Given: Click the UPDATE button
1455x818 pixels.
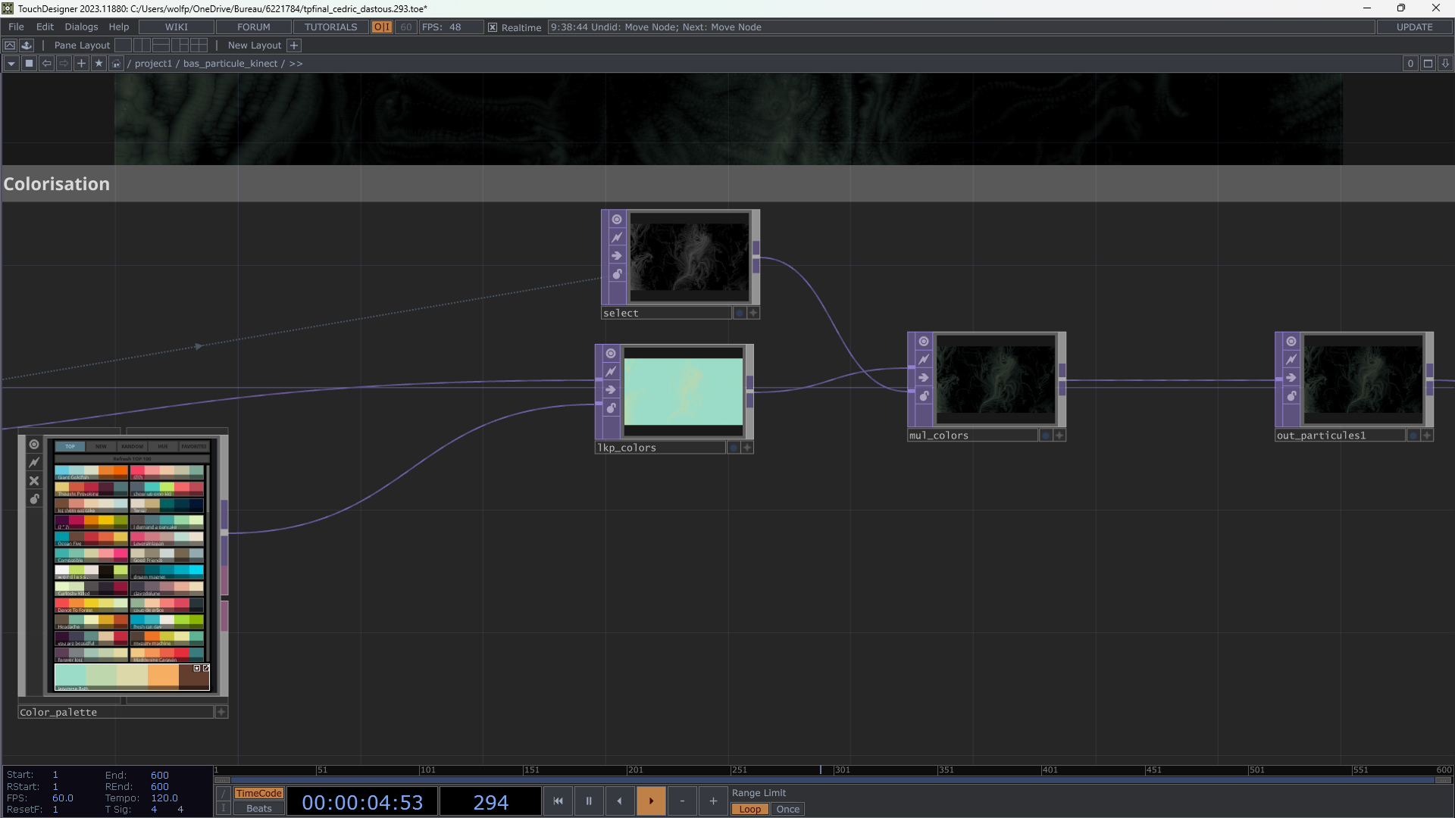Looking at the screenshot, I should (x=1414, y=27).
